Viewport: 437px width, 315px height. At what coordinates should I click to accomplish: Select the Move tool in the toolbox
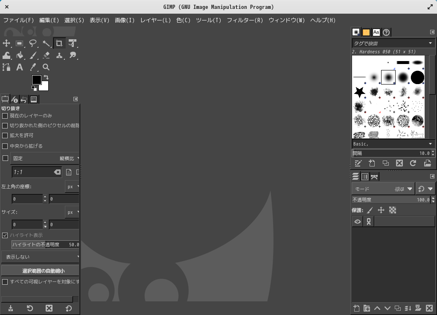[6, 43]
